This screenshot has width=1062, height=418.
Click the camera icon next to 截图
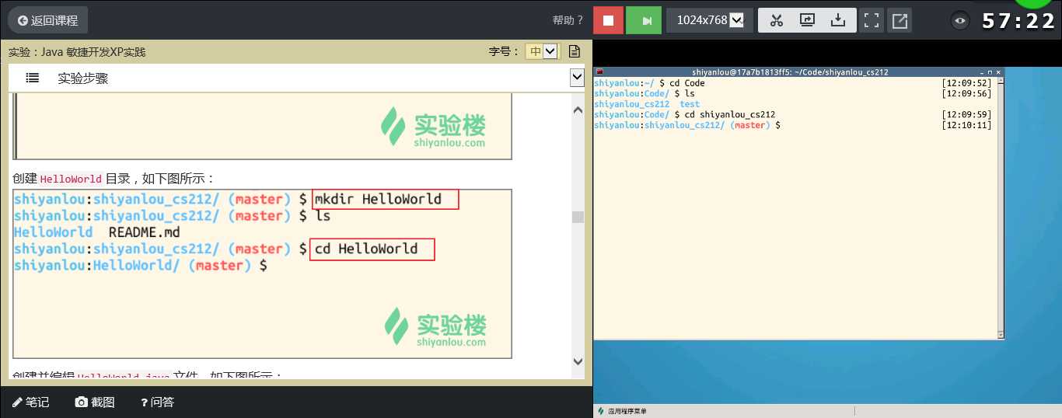[81, 402]
